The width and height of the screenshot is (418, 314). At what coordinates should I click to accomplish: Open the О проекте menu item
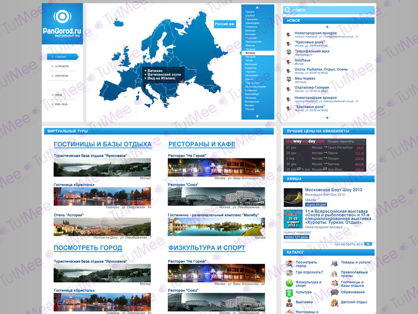61,66
